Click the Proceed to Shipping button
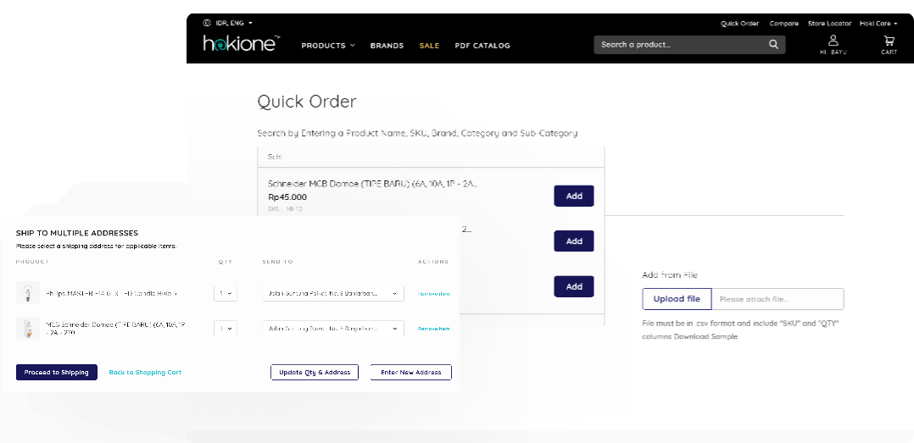This screenshot has height=443, width=914. pos(57,373)
